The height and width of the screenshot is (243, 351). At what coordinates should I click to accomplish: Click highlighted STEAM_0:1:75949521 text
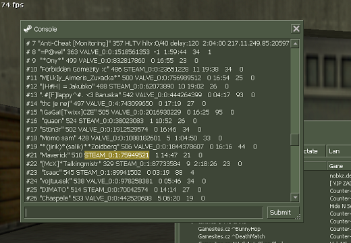(117, 155)
